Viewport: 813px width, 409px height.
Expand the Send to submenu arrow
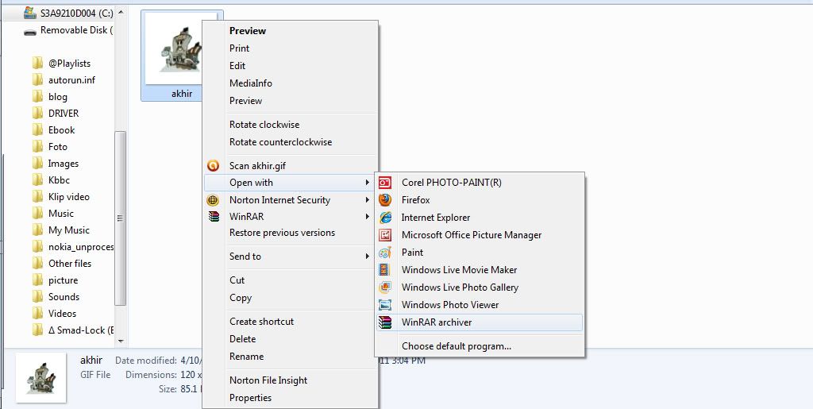[x=368, y=257]
